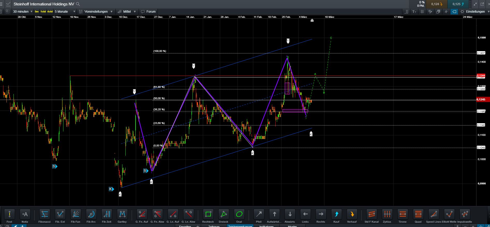Toggle the dashed selection frame button

coord(8,12)
